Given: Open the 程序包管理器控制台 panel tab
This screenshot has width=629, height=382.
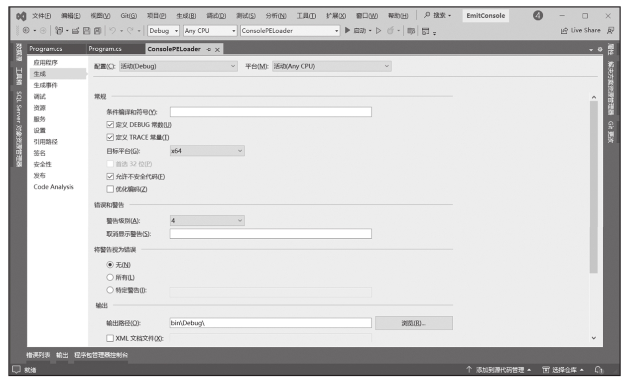Looking at the screenshot, I should click(101, 355).
